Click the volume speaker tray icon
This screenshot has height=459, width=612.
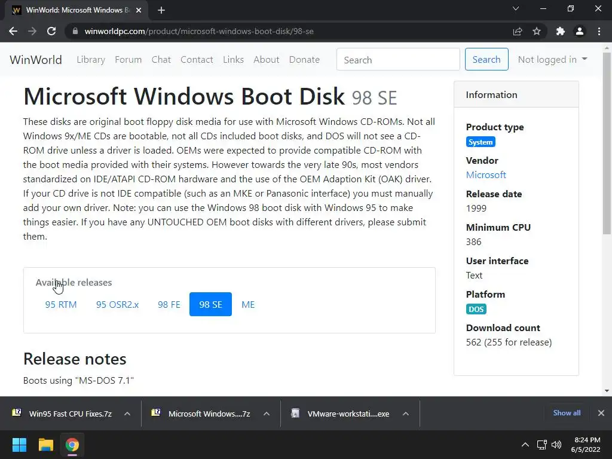[x=556, y=445]
